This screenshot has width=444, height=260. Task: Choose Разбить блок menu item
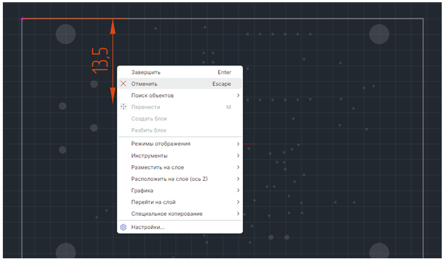180,130
